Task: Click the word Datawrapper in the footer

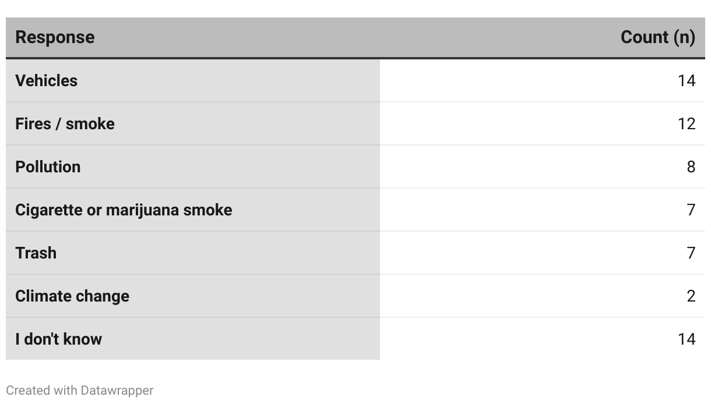Action: (x=117, y=390)
